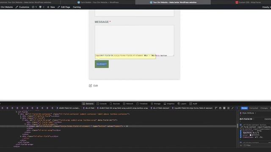Screen dimensions: 271x152
Task: Switch to Custom CSS - Ninja Forms browser tab
Action: click(x=248, y=3)
